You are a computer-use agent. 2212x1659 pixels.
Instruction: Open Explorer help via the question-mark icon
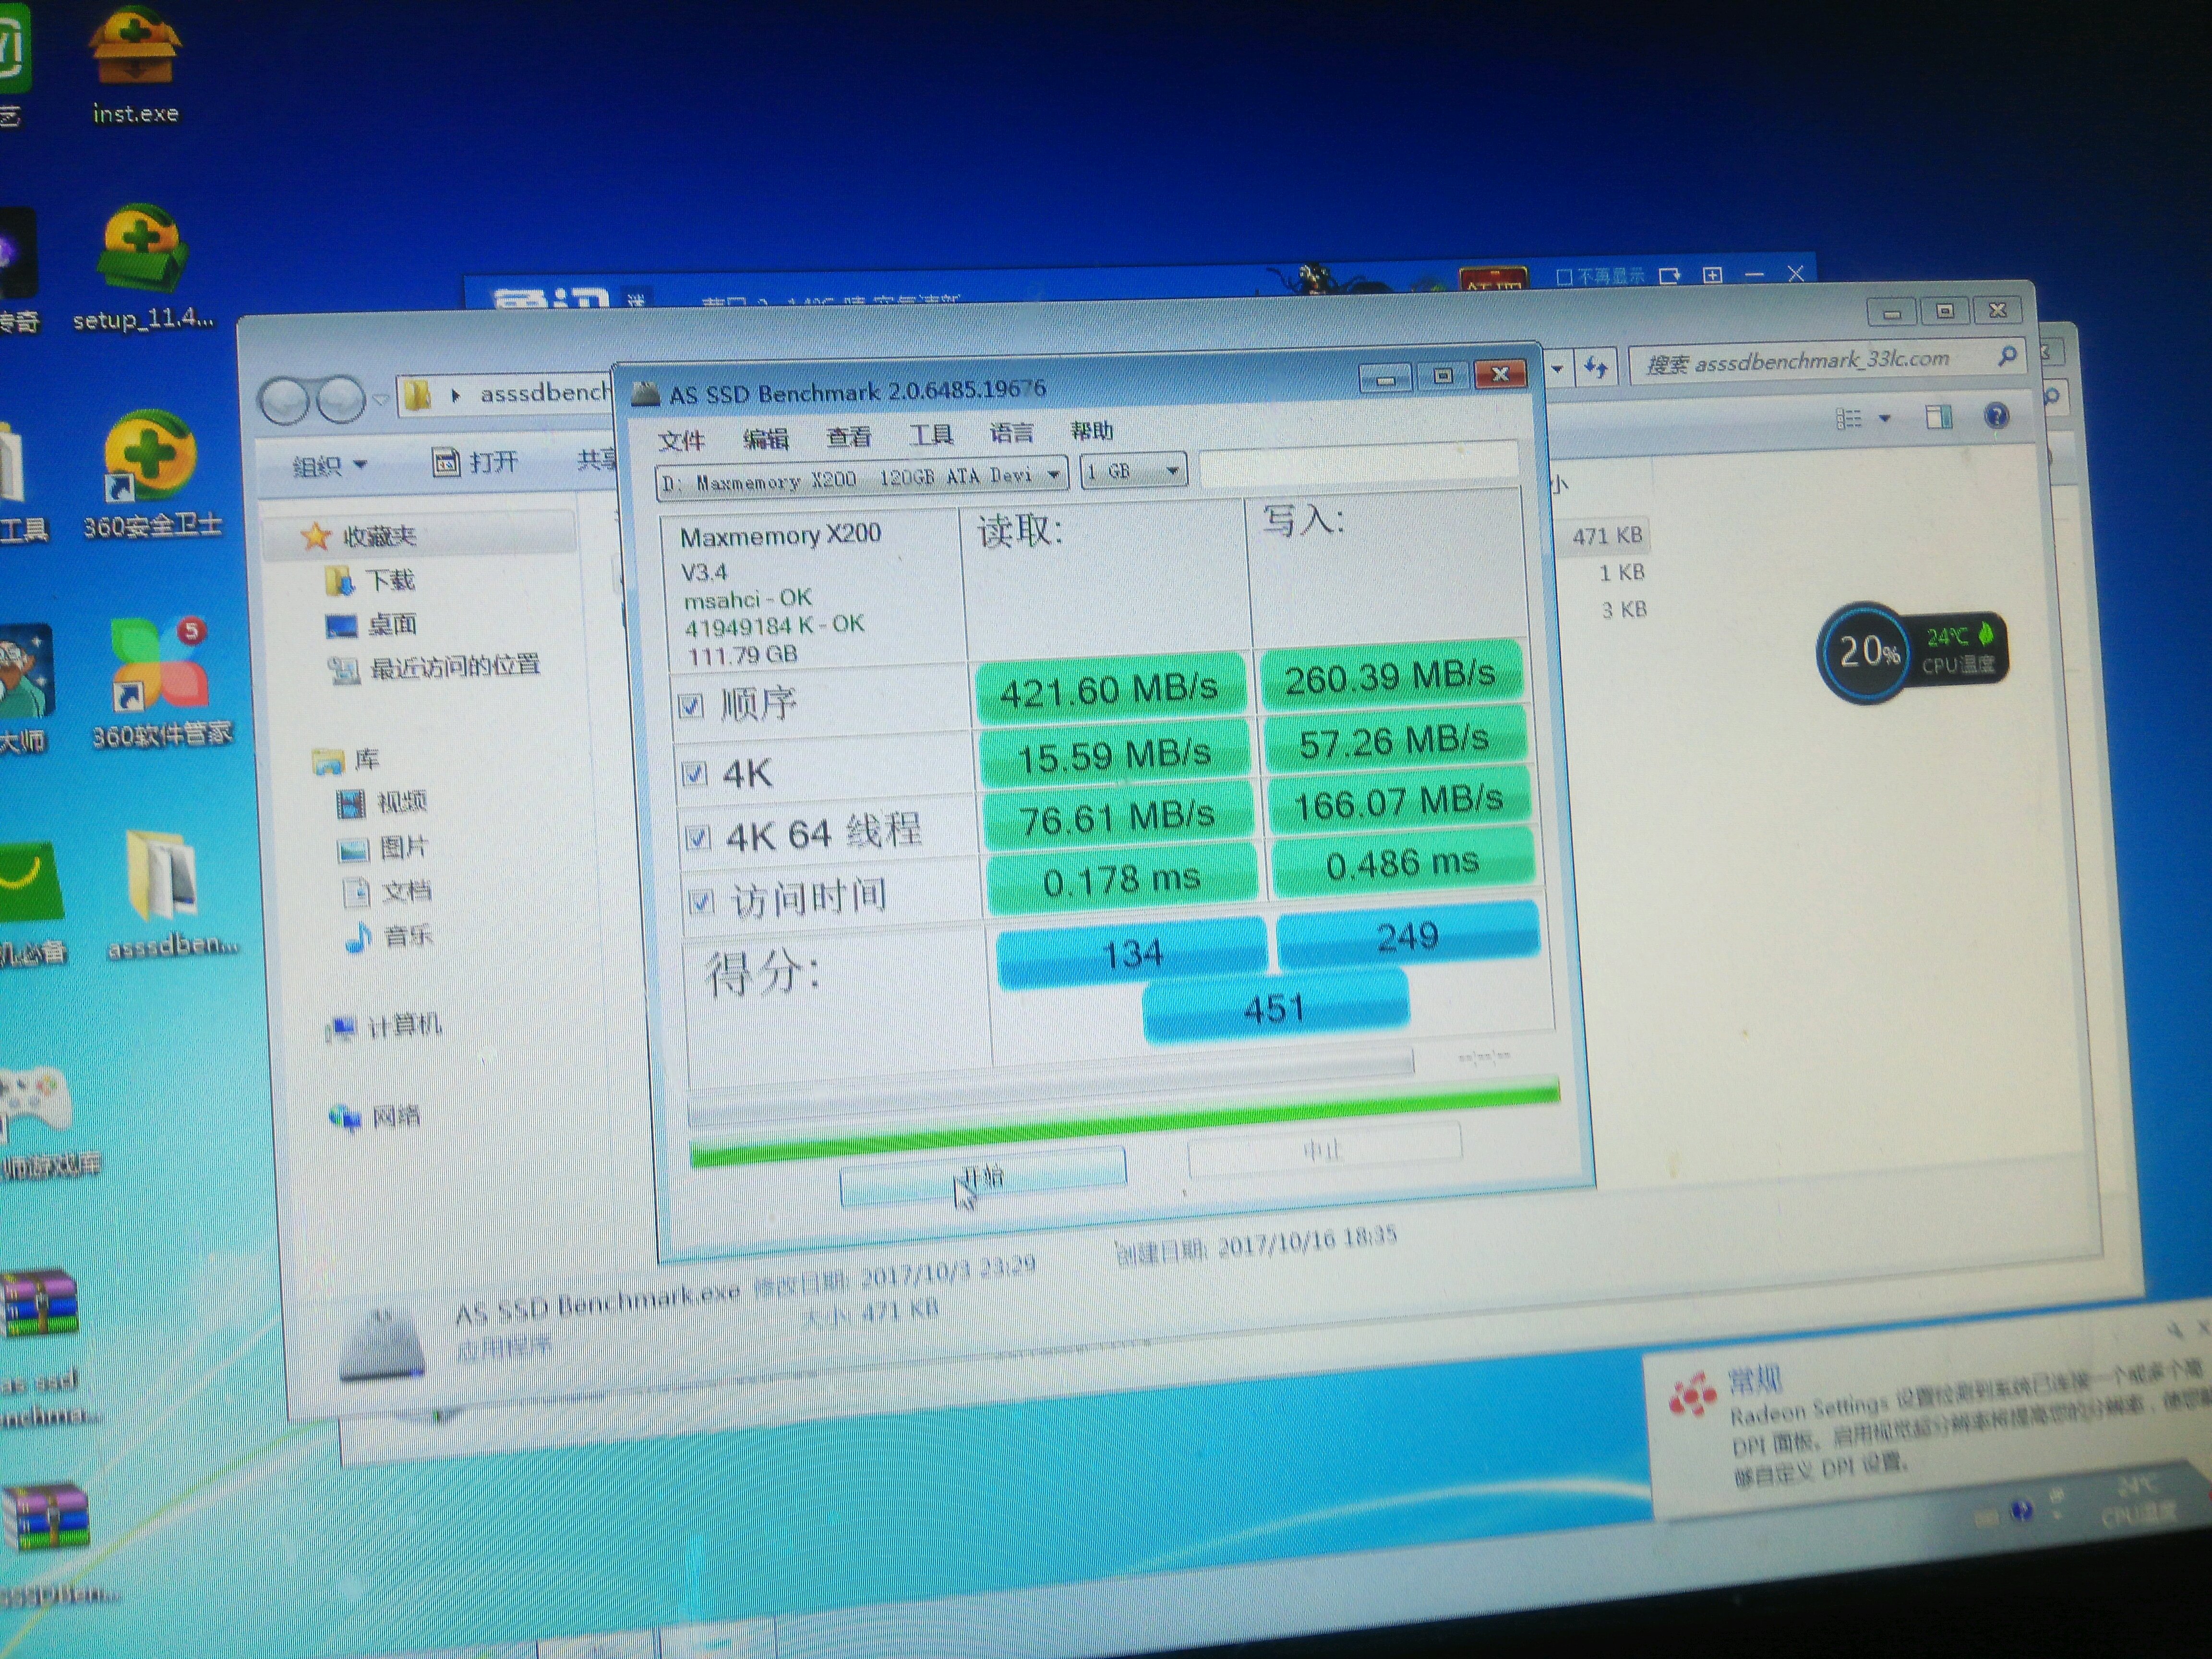(1996, 416)
